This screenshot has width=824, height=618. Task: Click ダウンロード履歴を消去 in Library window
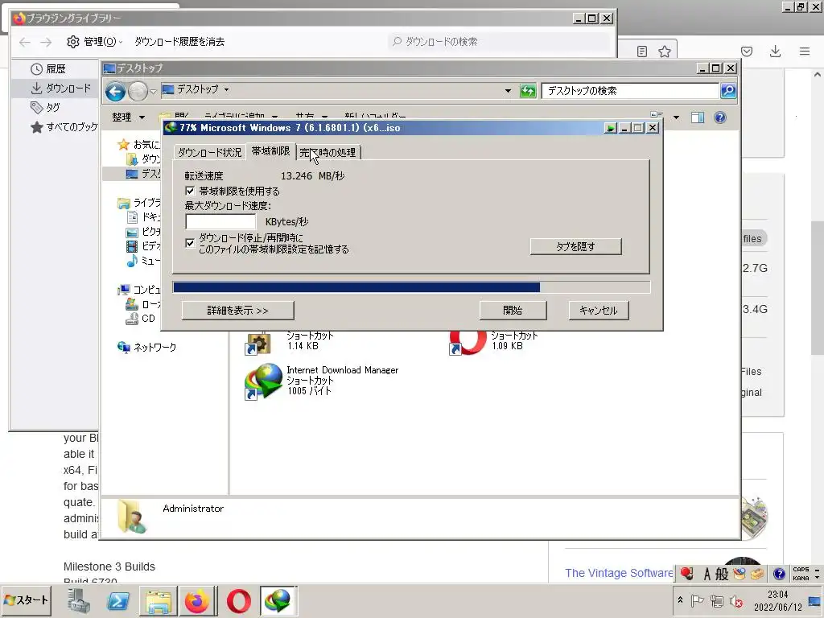179,42
